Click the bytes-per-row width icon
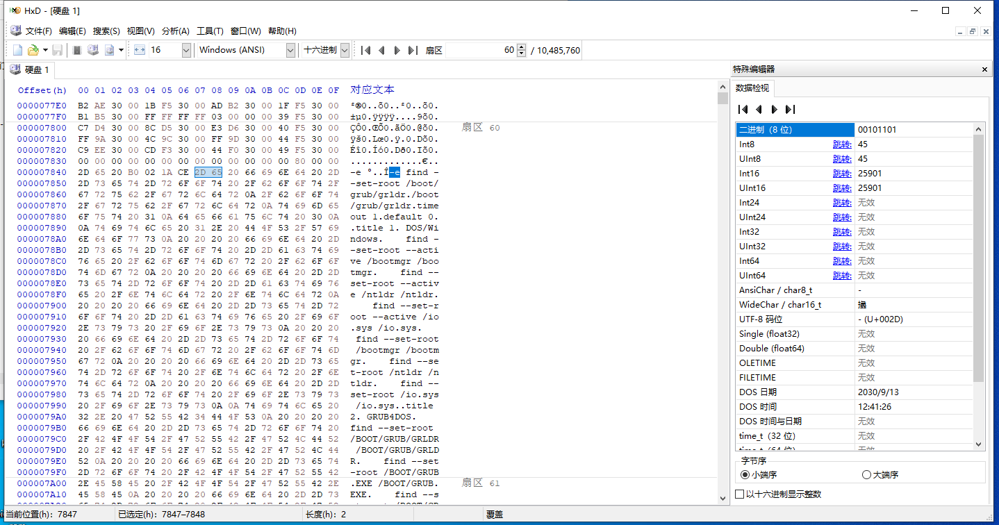999x525 pixels. [x=139, y=50]
